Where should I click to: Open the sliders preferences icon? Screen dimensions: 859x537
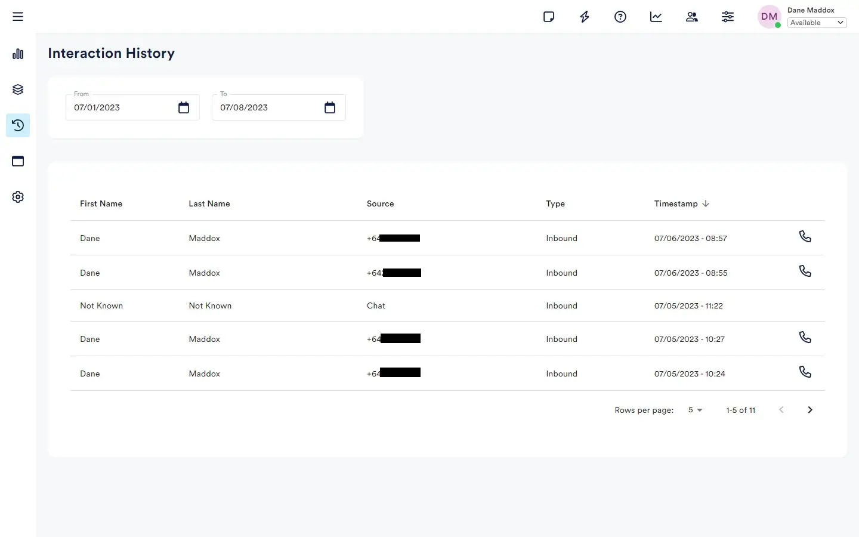[x=728, y=17]
